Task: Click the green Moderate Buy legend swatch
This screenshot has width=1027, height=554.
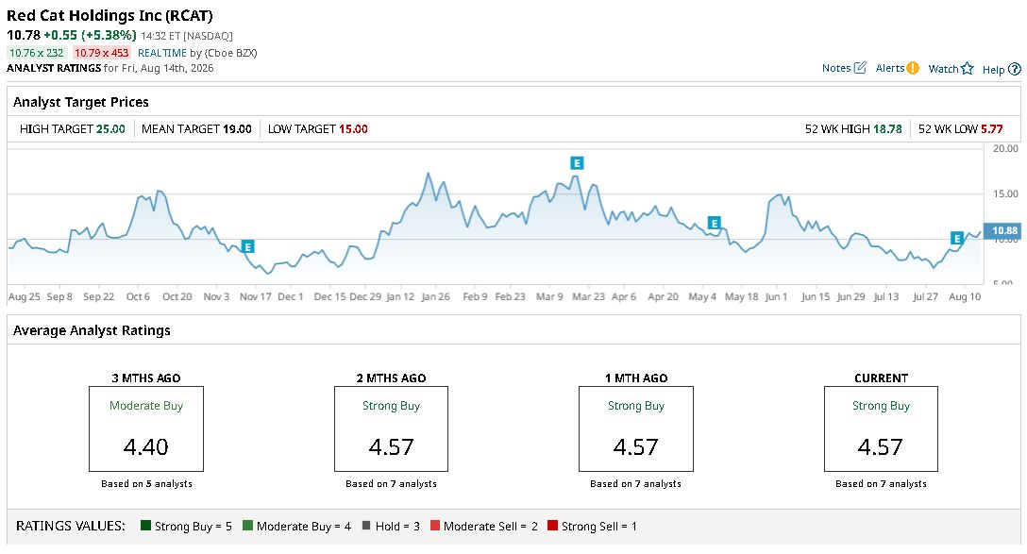Action: point(247,525)
